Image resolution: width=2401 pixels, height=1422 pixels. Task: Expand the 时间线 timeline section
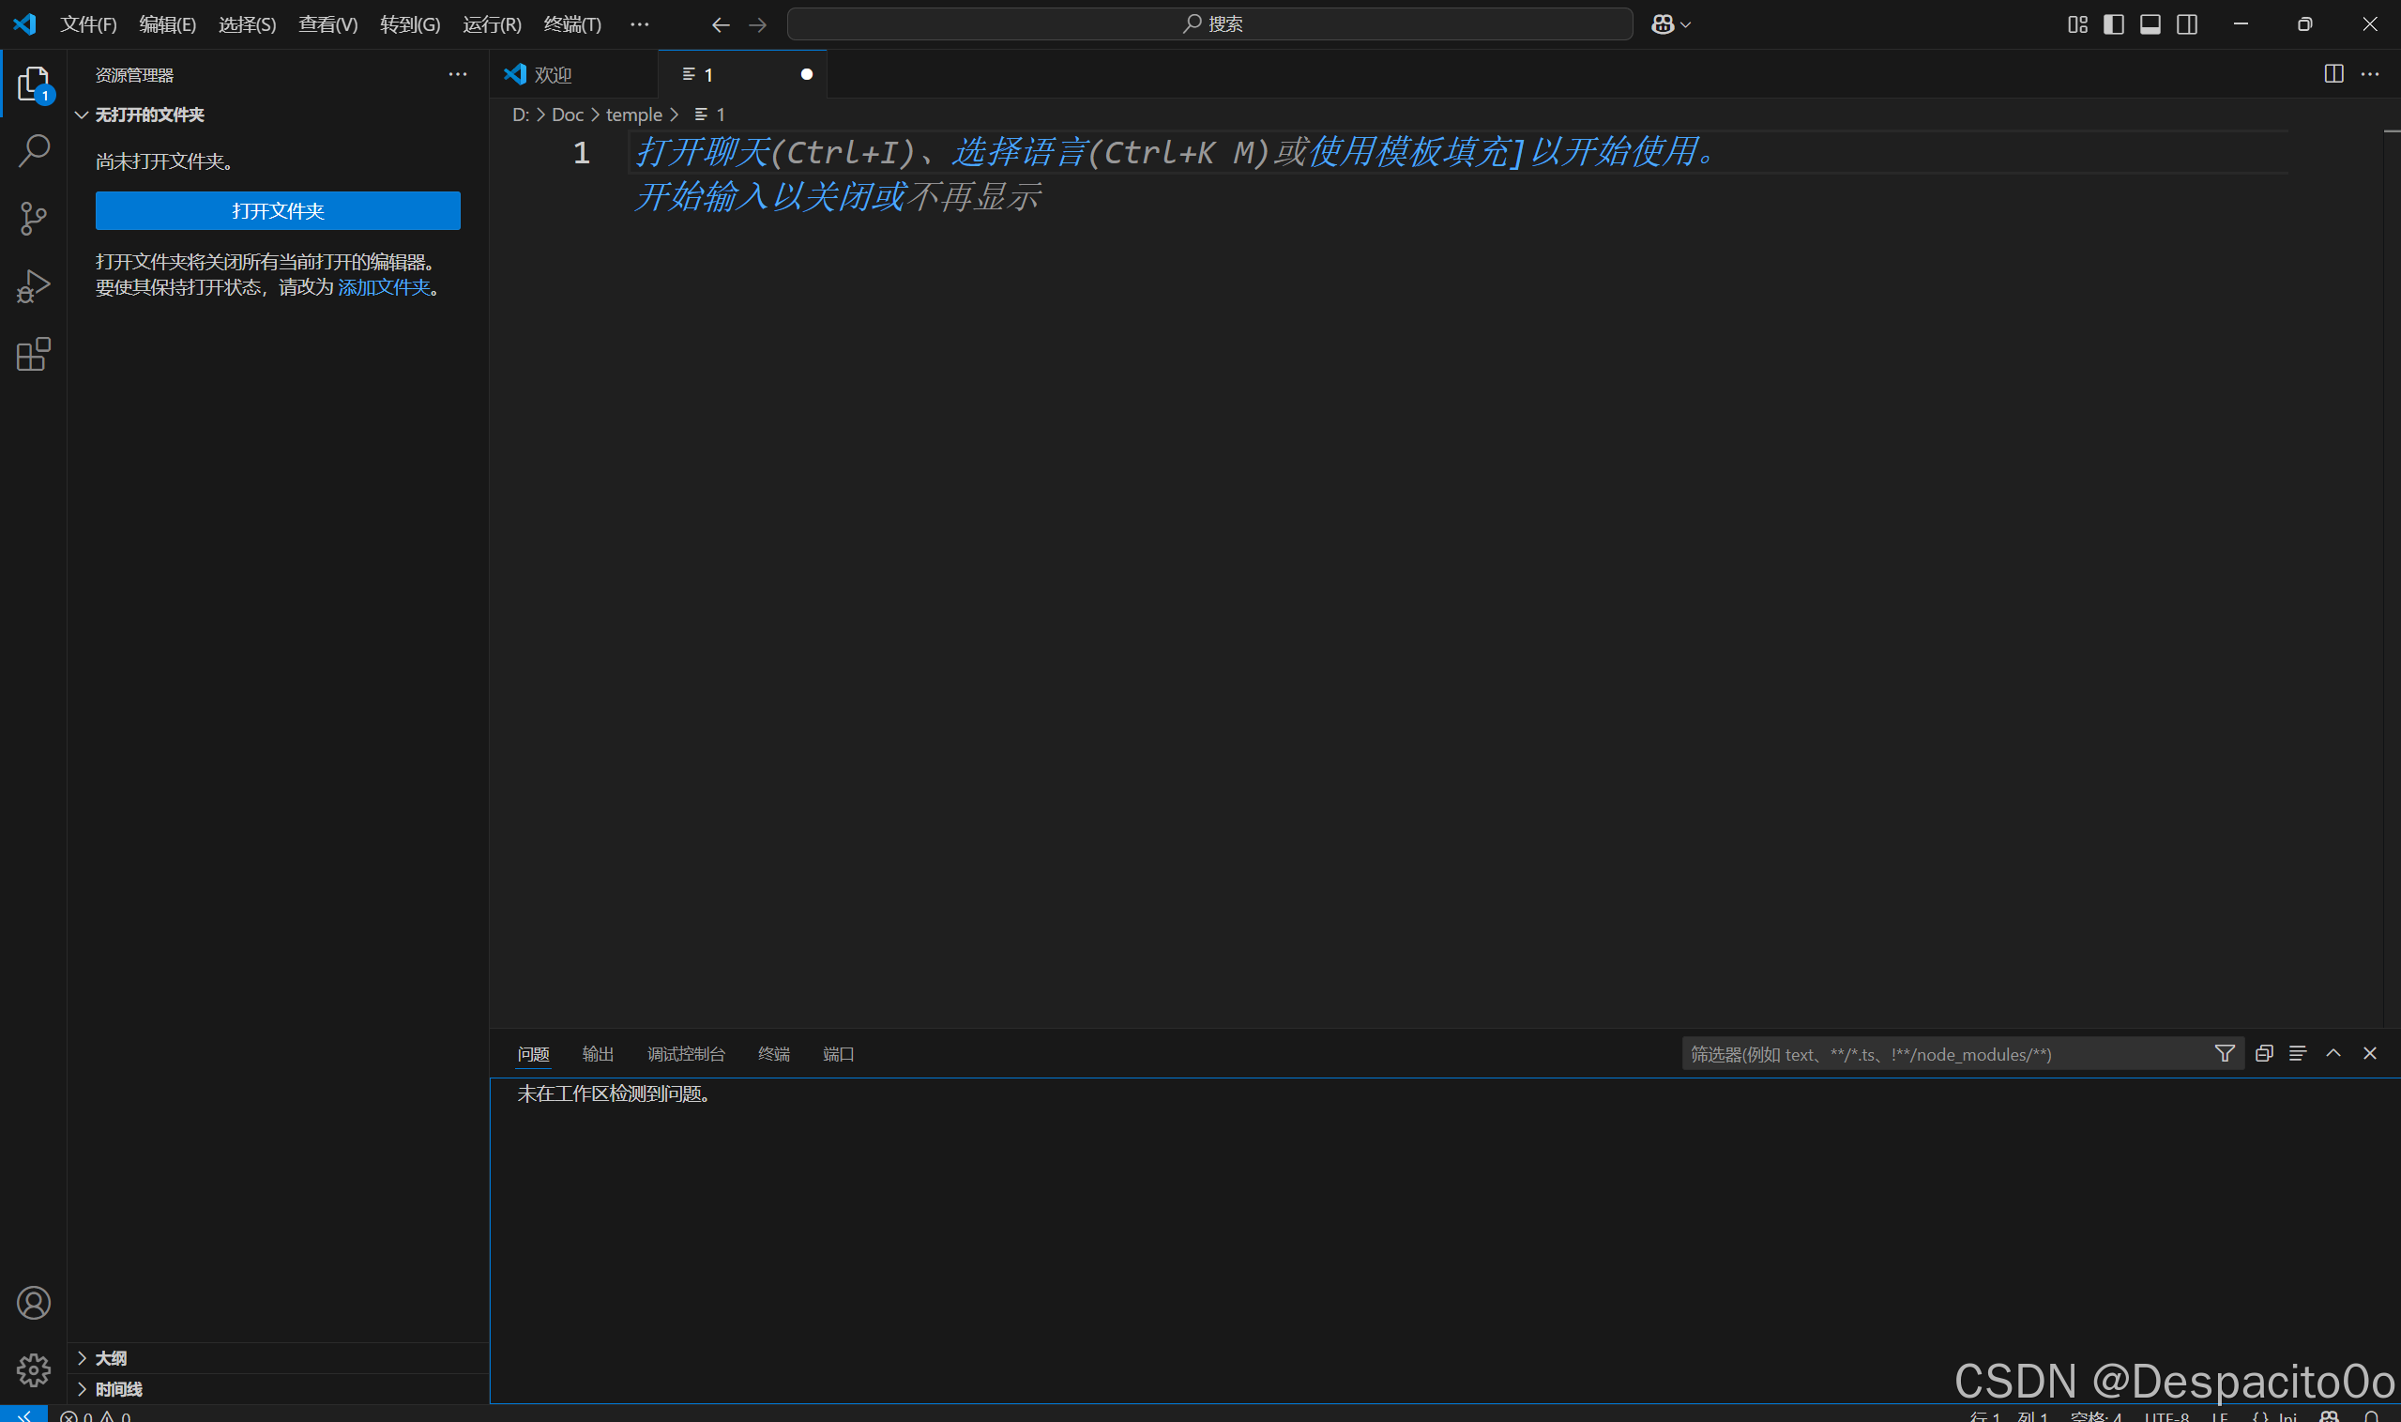pyautogui.click(x=119, y=1389)
